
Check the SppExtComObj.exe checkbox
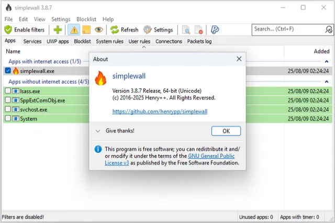pyautogui.click(x=8, y=100)
